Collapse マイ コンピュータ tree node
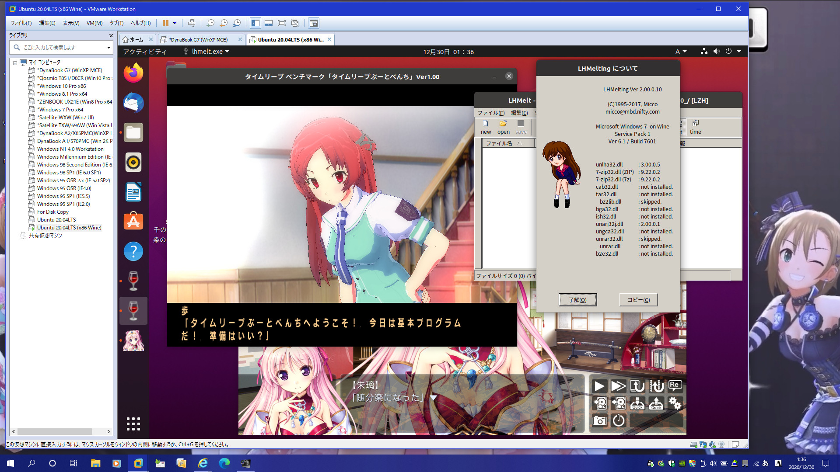 [x=15, y=63]
